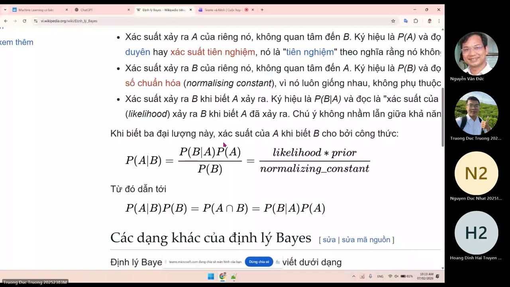This screenshot has height=287, width=510.
Task: Click the Khi biết ba đại lượng này sentence
Action: (x=254, y=134)
